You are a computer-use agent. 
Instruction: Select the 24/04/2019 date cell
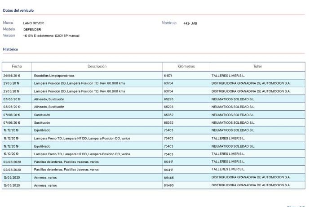(x=12, y=76)
